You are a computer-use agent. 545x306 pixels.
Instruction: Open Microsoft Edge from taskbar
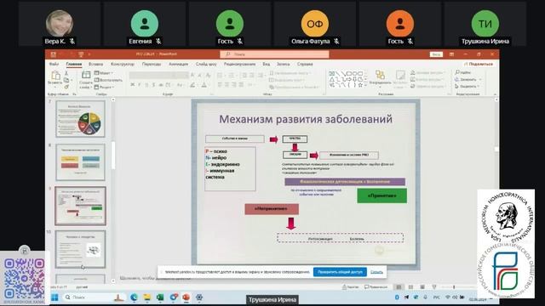[135, 297]
